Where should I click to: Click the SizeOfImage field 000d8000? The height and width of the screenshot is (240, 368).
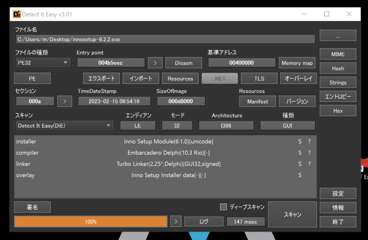181,101
